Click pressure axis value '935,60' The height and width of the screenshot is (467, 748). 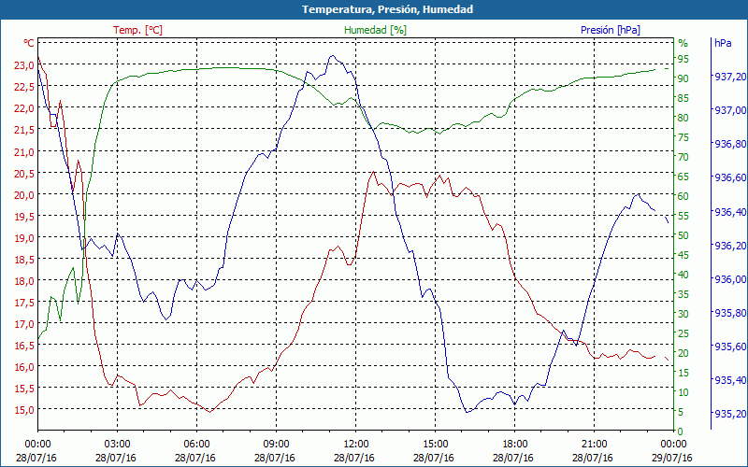coord(729,347)
